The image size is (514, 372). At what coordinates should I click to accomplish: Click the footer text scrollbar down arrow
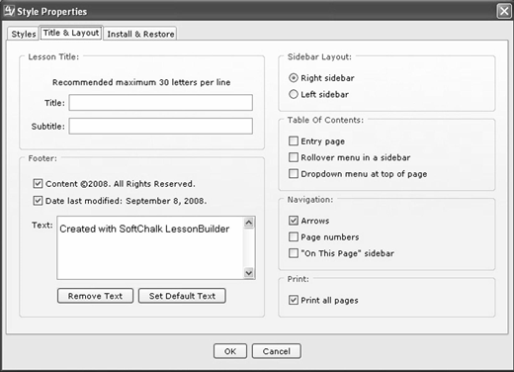[249, 273]
